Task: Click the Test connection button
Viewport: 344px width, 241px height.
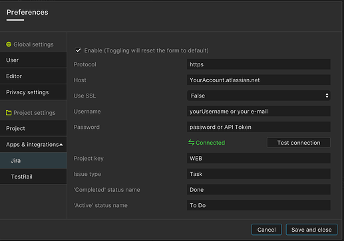Action: (x=299, y=143)
